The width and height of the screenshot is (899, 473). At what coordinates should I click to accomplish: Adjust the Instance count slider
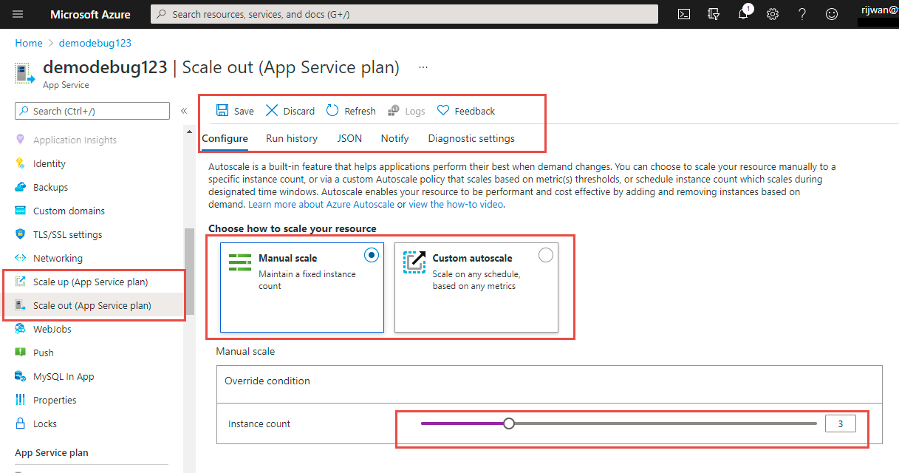pos(509,423)
